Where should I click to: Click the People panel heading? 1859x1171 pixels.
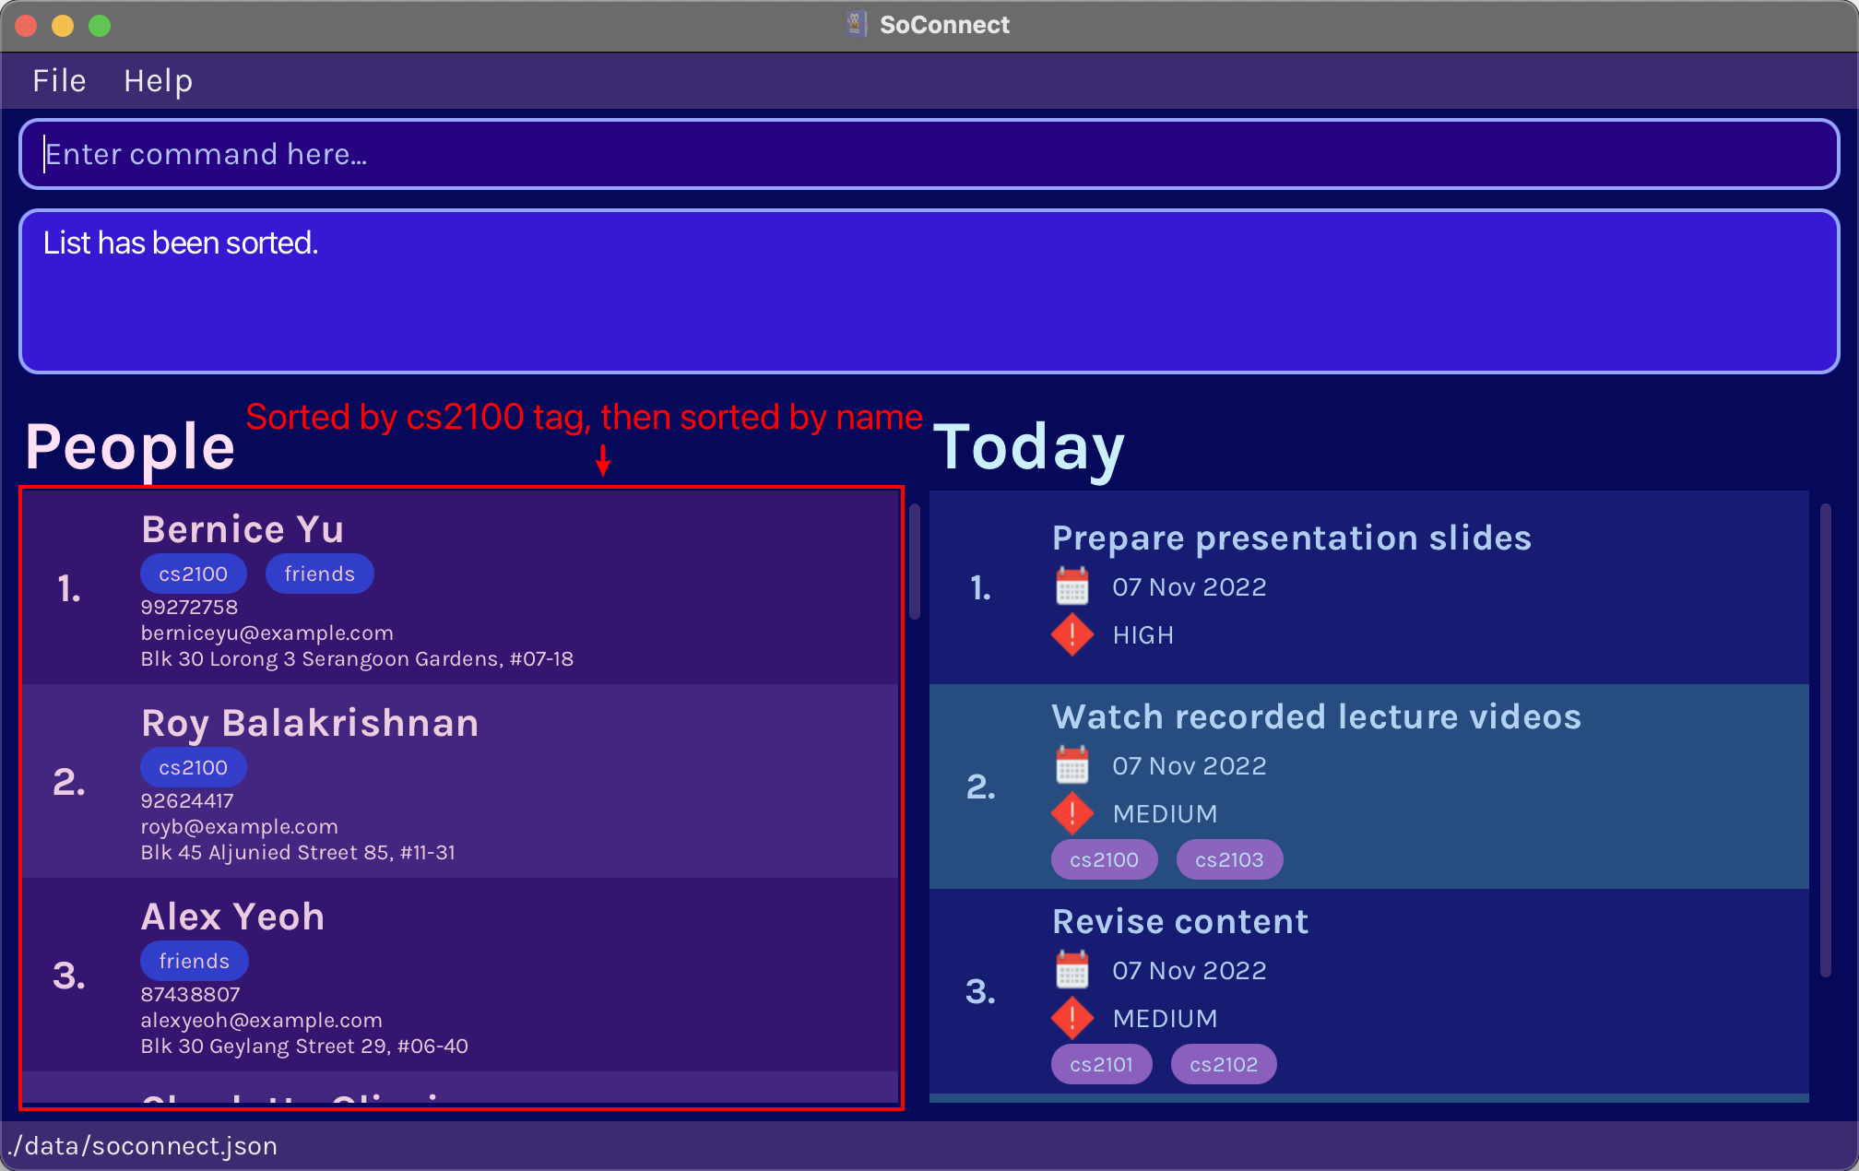(x=130, y=447)
